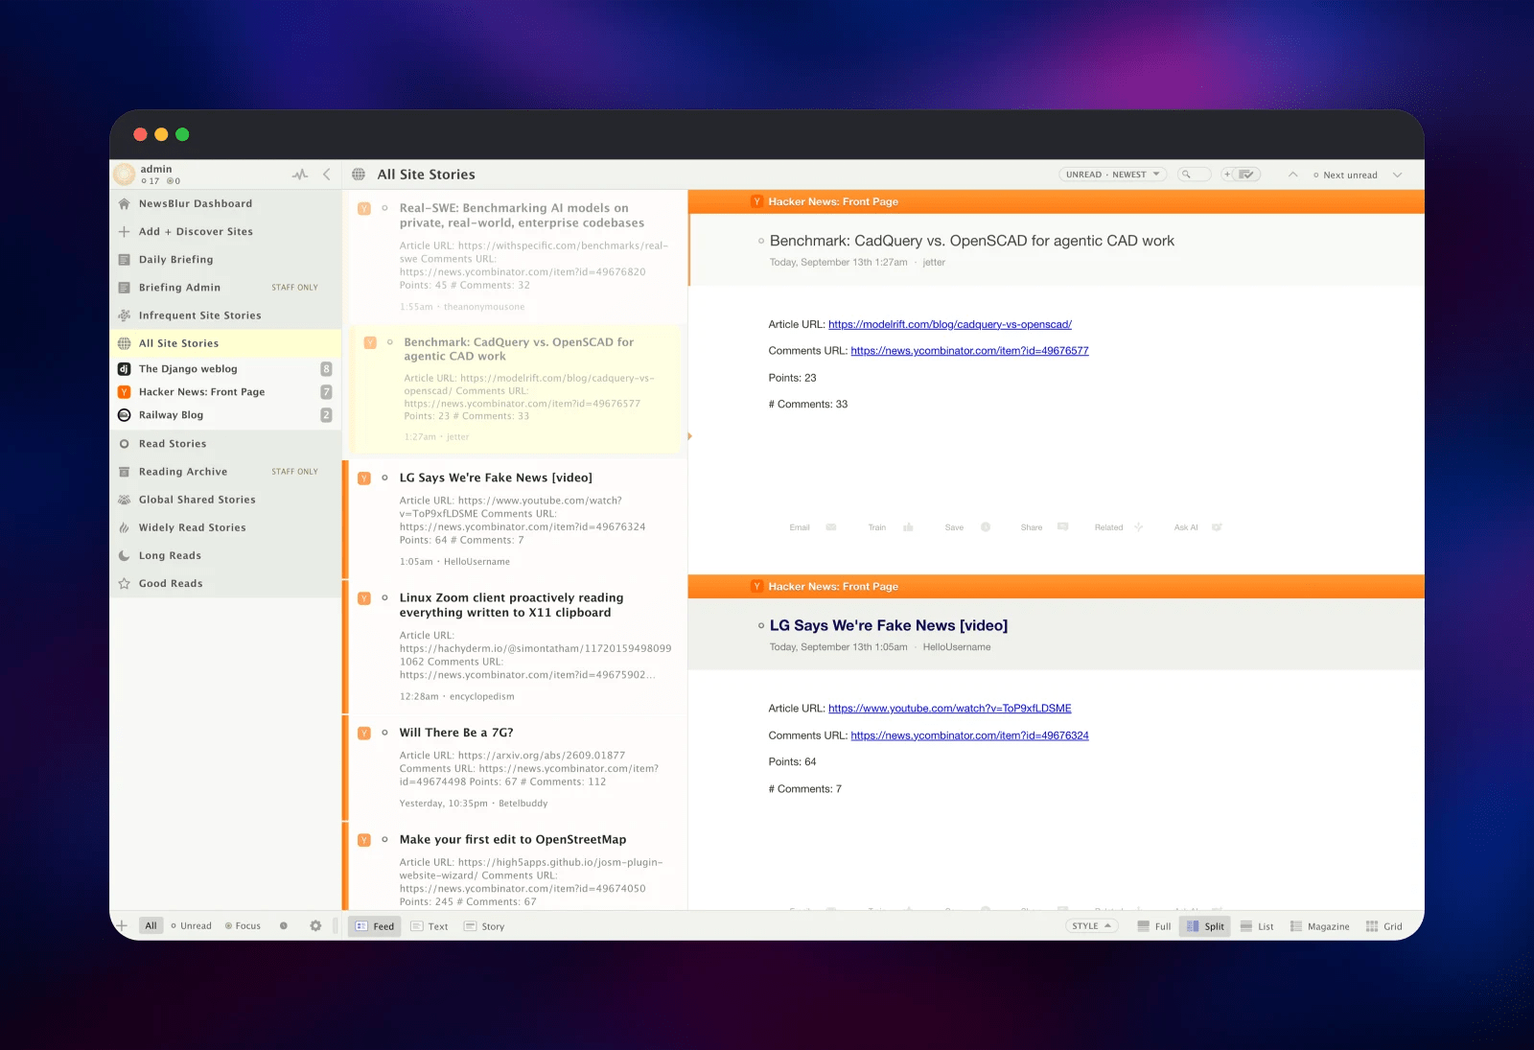Select Focus filter in bottom bar
Viewport: 1534px width, 1050px height.
click(243, 925)
